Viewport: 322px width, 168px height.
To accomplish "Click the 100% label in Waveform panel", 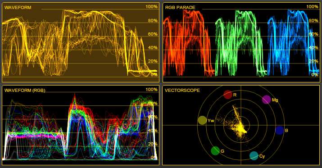I will (152, 7).
